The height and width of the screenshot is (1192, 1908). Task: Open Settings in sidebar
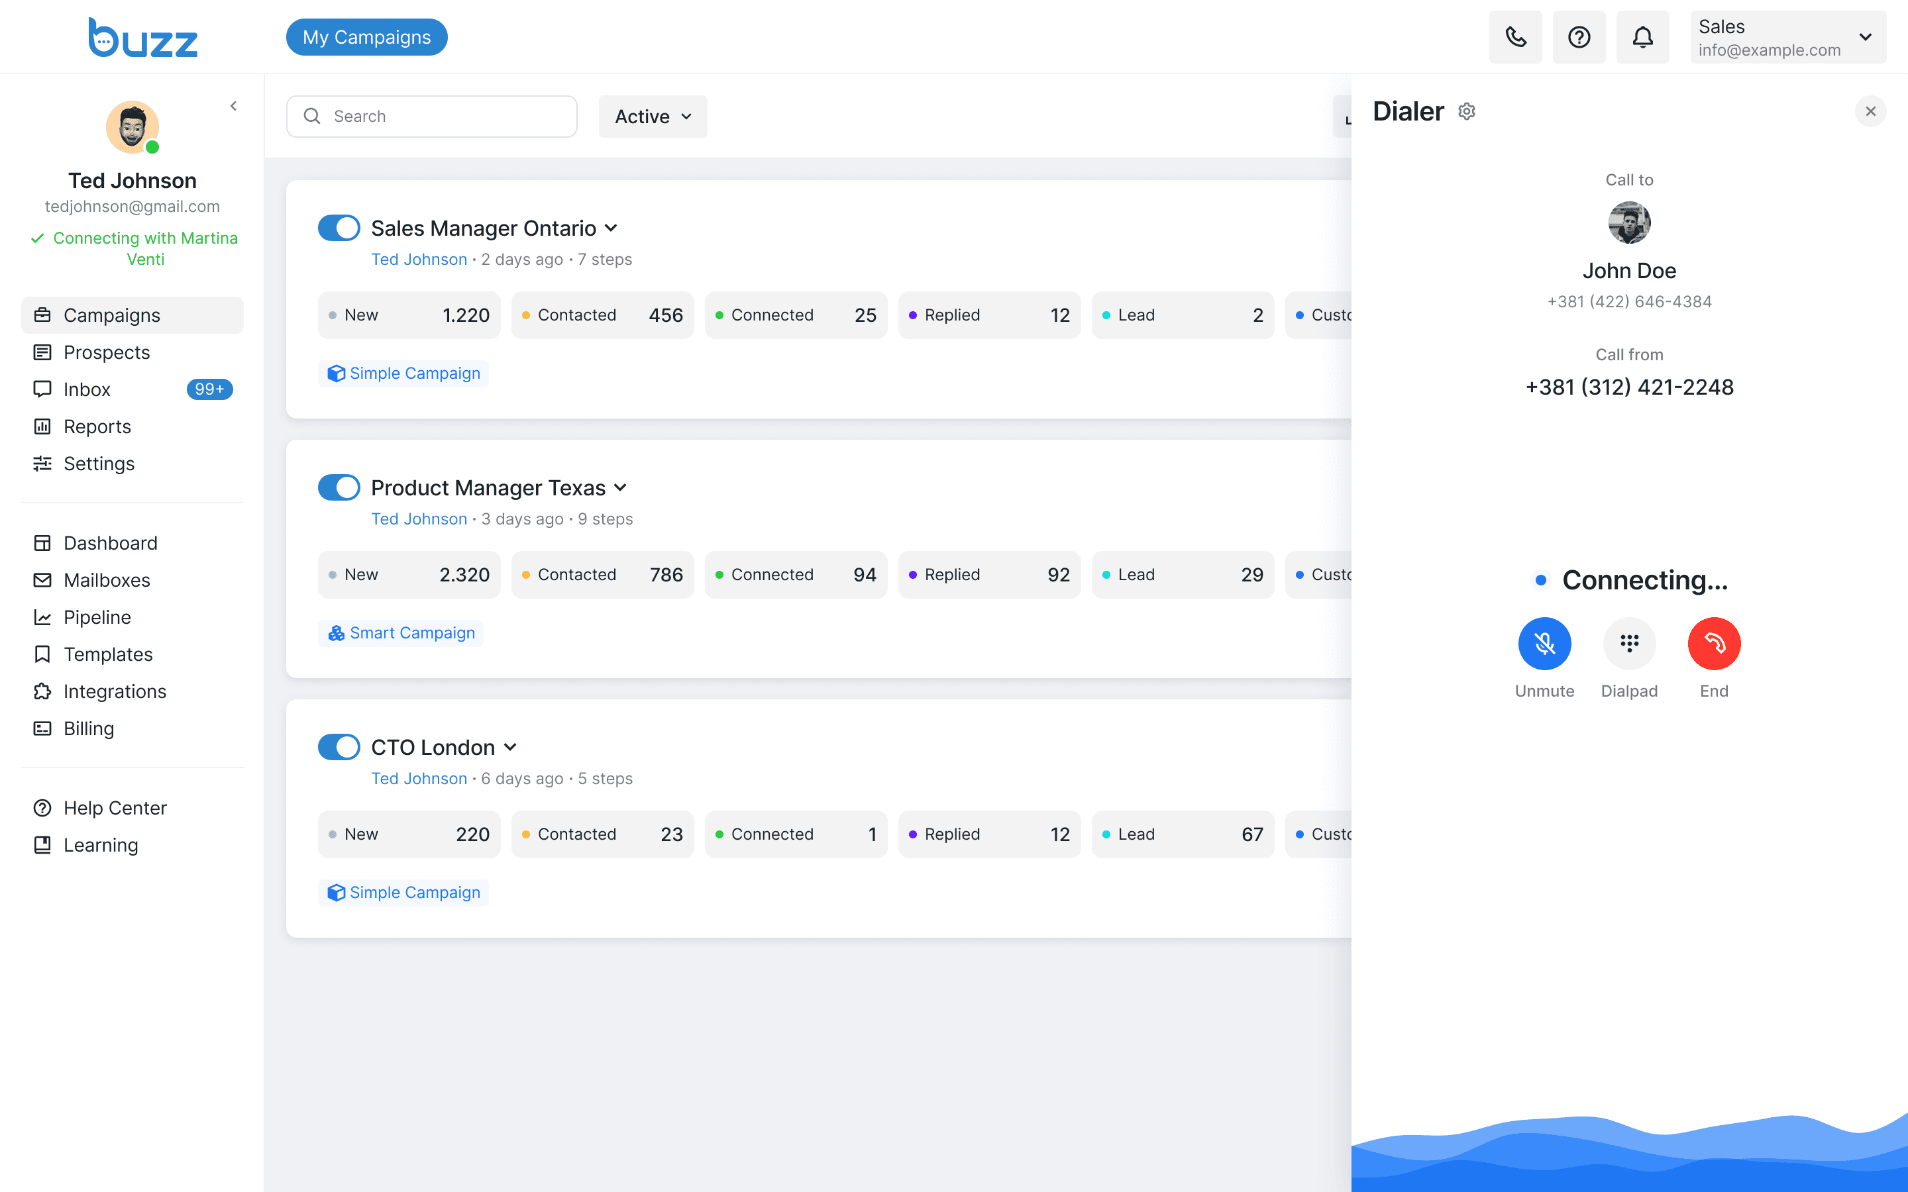coord(132,464)
